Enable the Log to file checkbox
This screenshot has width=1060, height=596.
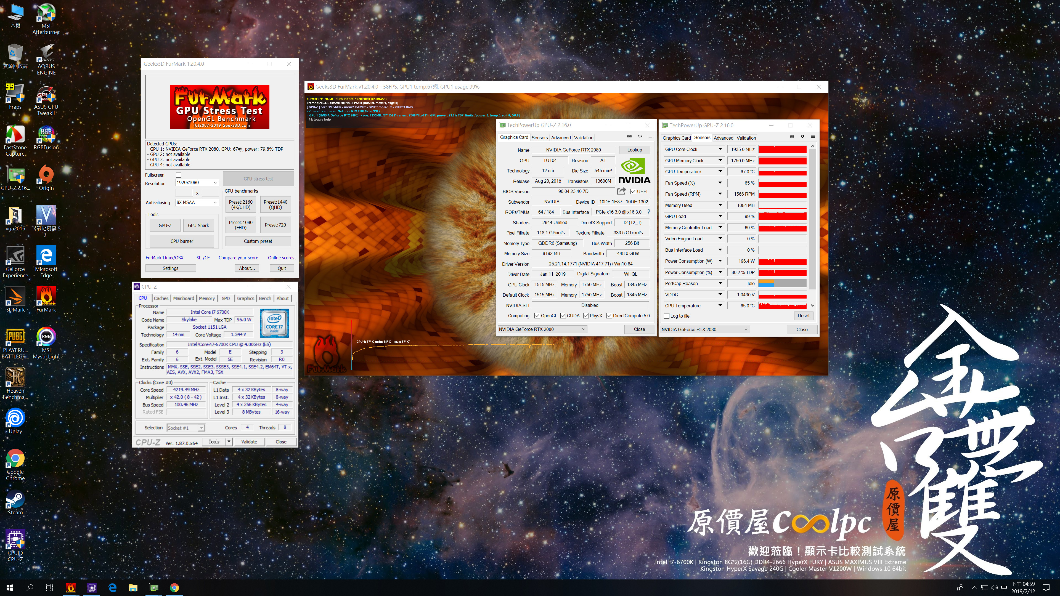coord(667,316)
